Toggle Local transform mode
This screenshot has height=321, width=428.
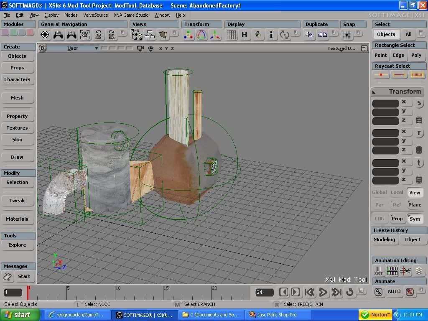pos(397,192)
